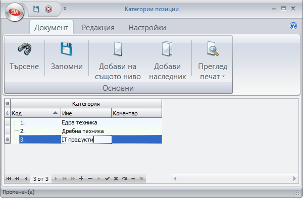The width and height of the screenshot is (303, 198).
Task: Go to next record in navigator
Action: coord(56,178)
